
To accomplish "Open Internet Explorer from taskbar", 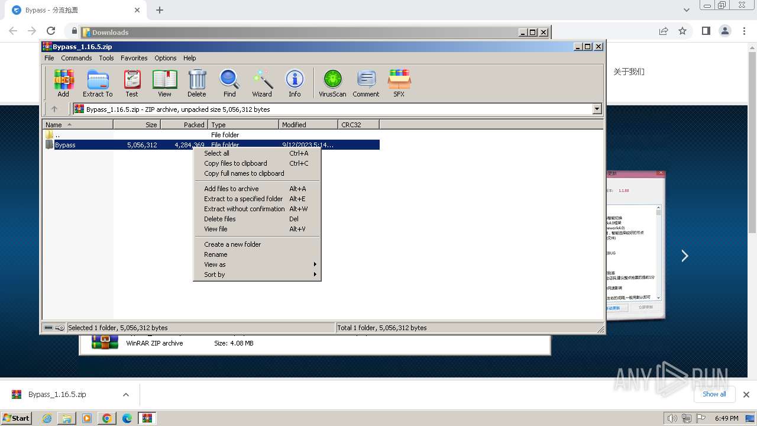I will pyautogui.click(x=47, y=418).
